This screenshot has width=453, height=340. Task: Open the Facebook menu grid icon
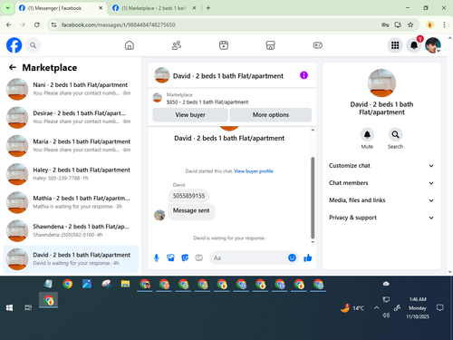coord(395,45)
